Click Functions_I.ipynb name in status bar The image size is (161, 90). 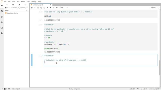tap(154, 89)
